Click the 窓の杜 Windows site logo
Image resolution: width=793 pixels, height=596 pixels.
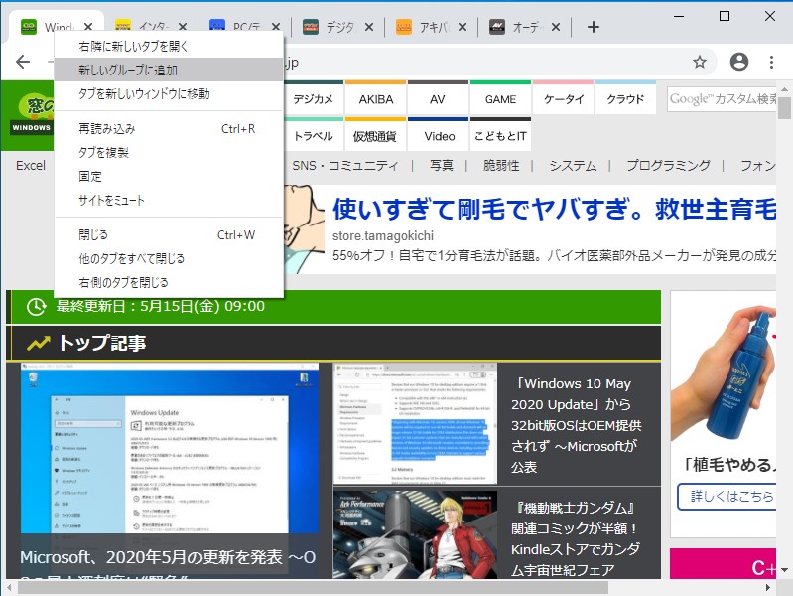coord(32,115)
